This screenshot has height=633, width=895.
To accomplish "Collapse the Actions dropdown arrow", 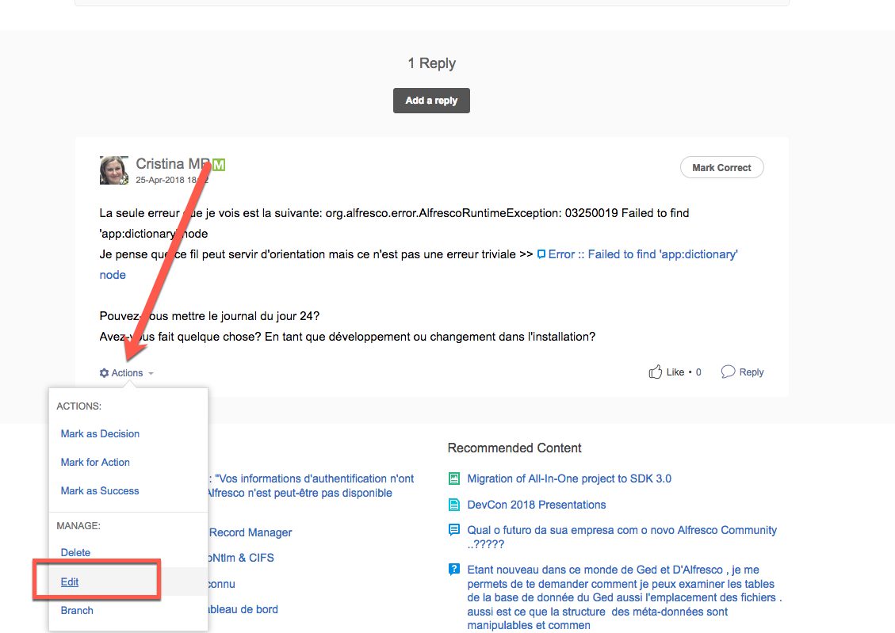I will [x=151, y=373].
